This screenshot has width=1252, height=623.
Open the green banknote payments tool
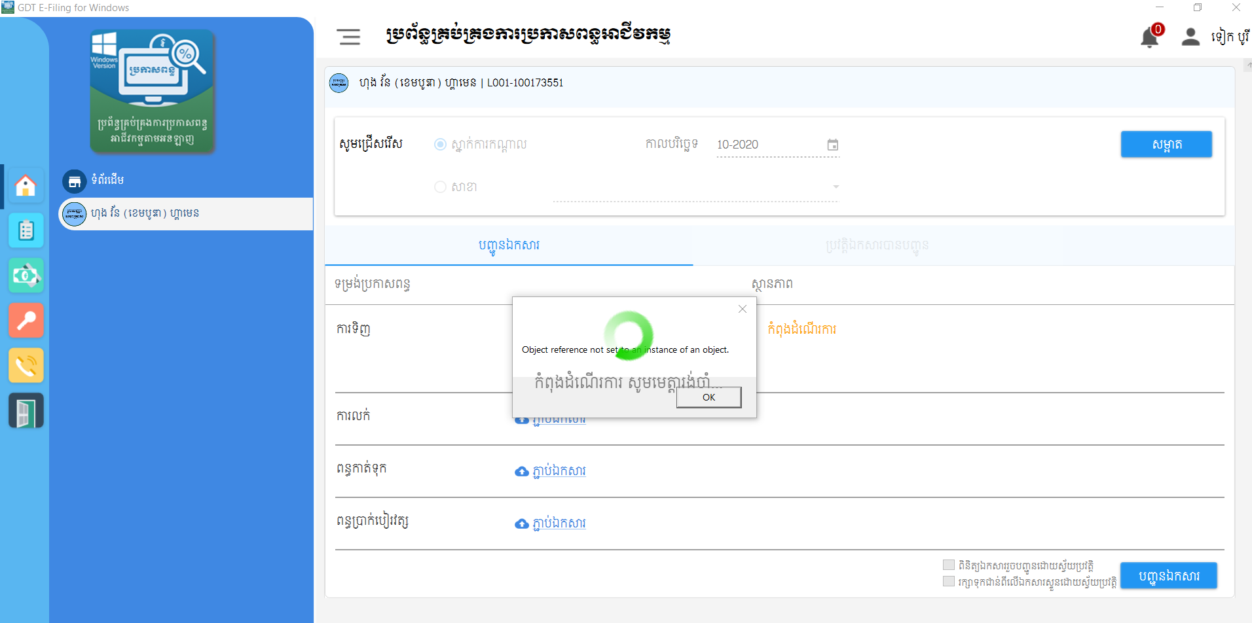tap(26, 276)
